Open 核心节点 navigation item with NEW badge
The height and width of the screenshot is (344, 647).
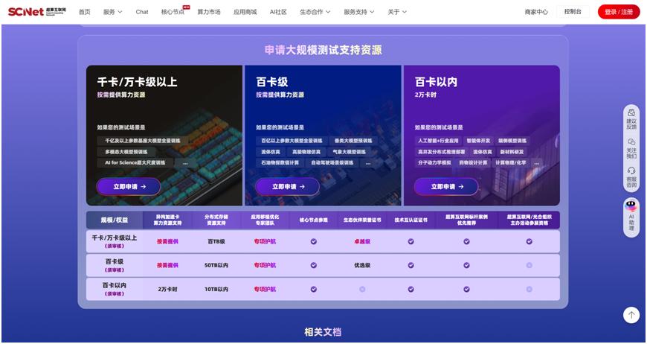(x=173, y=12)
